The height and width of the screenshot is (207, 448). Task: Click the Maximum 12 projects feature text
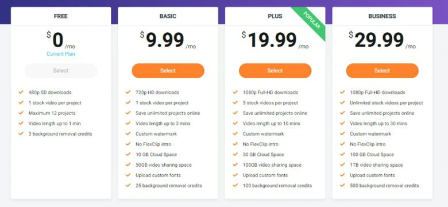click(52, 113)
